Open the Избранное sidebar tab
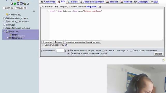 pyautogui.click(x=21, y=8)
